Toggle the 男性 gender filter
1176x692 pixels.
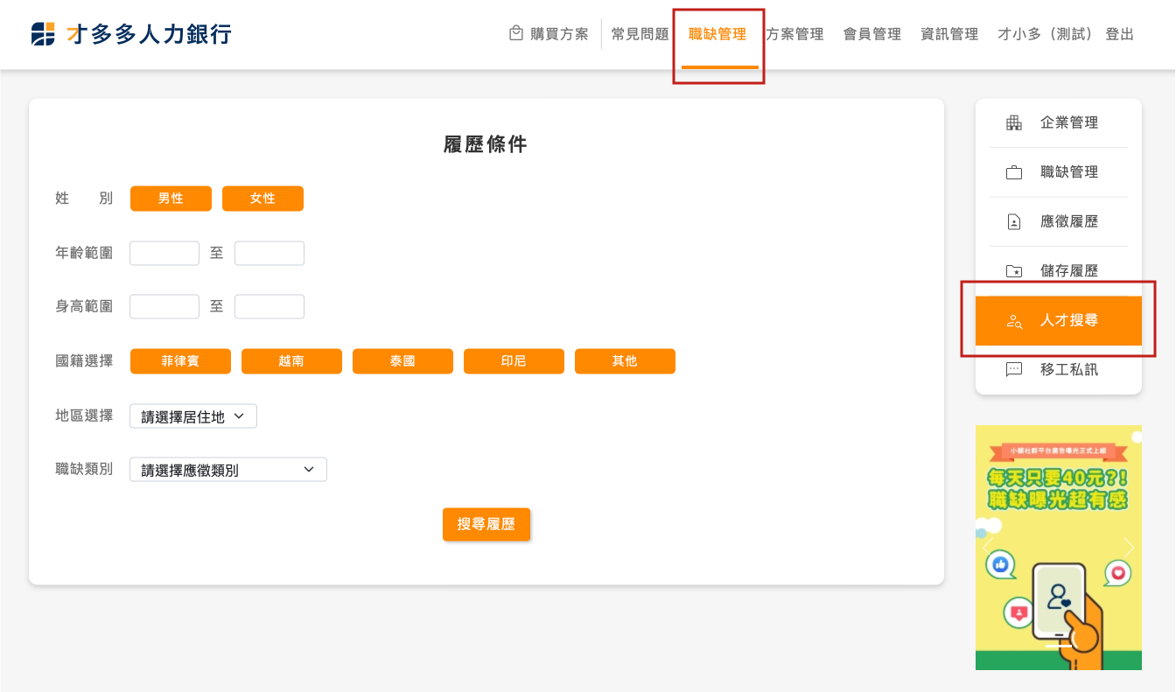tap(171, 199)
